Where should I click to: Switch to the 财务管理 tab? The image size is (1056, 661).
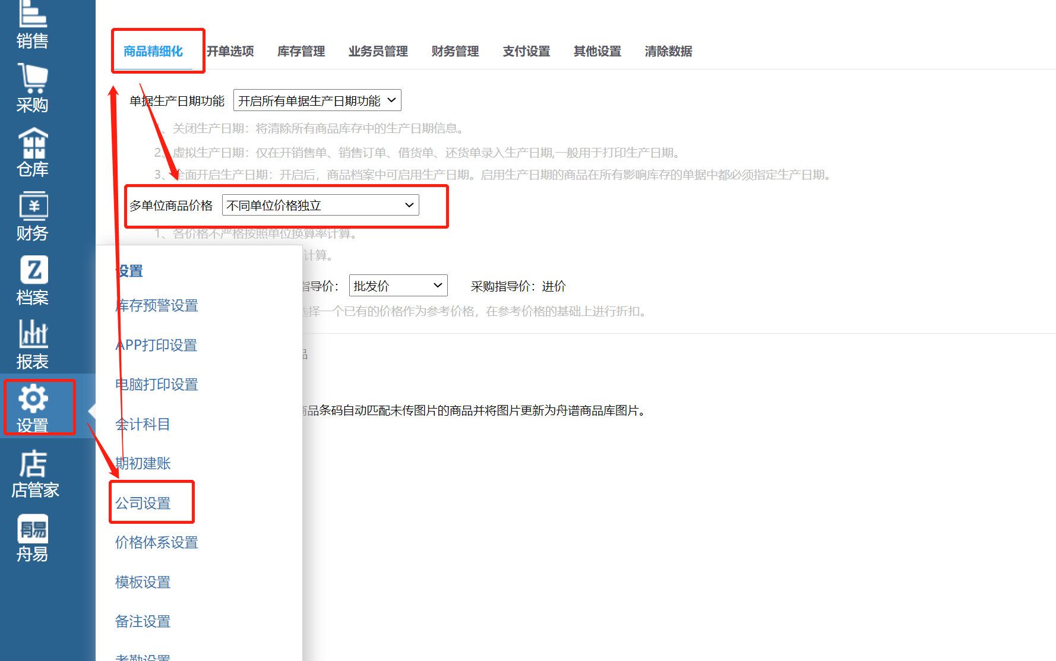coord(456,52)
